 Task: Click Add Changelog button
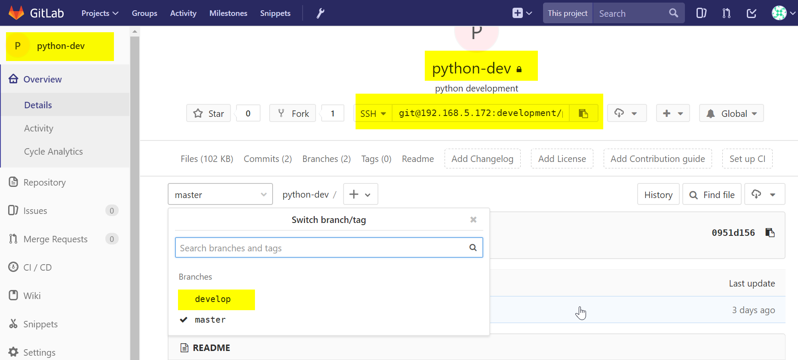coord(482,159)
